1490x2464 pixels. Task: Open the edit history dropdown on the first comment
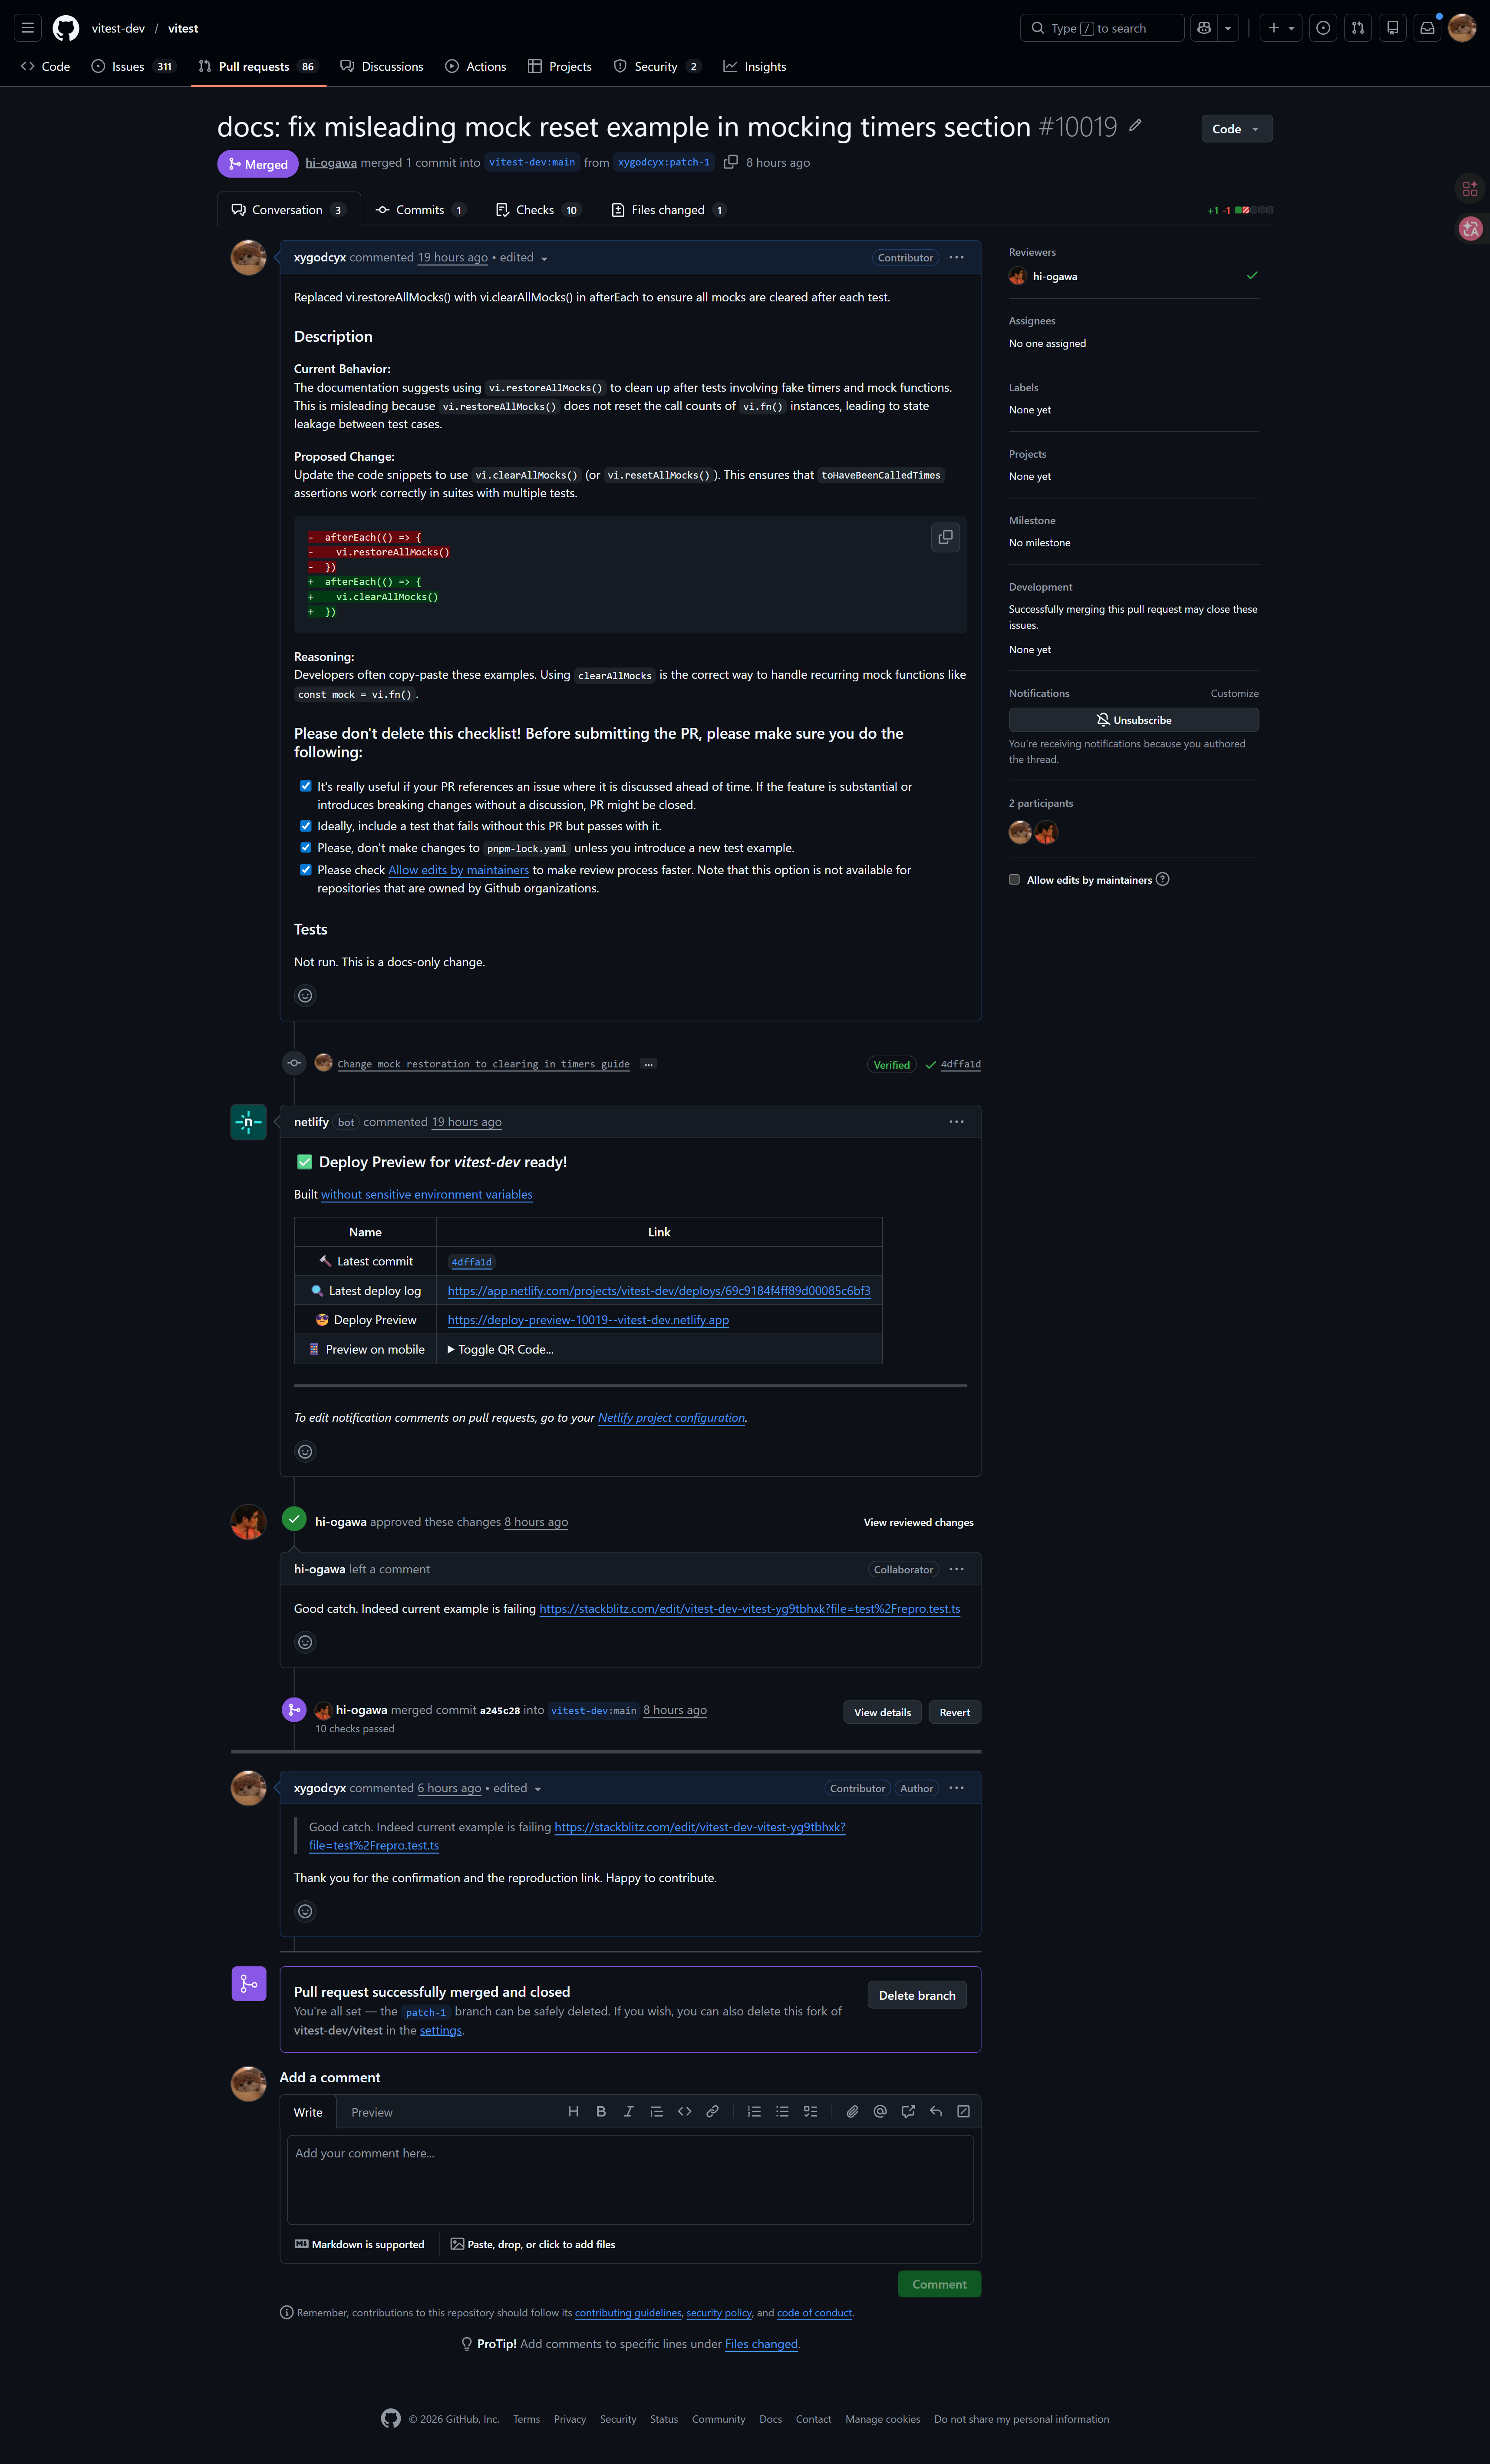[543, 257]
